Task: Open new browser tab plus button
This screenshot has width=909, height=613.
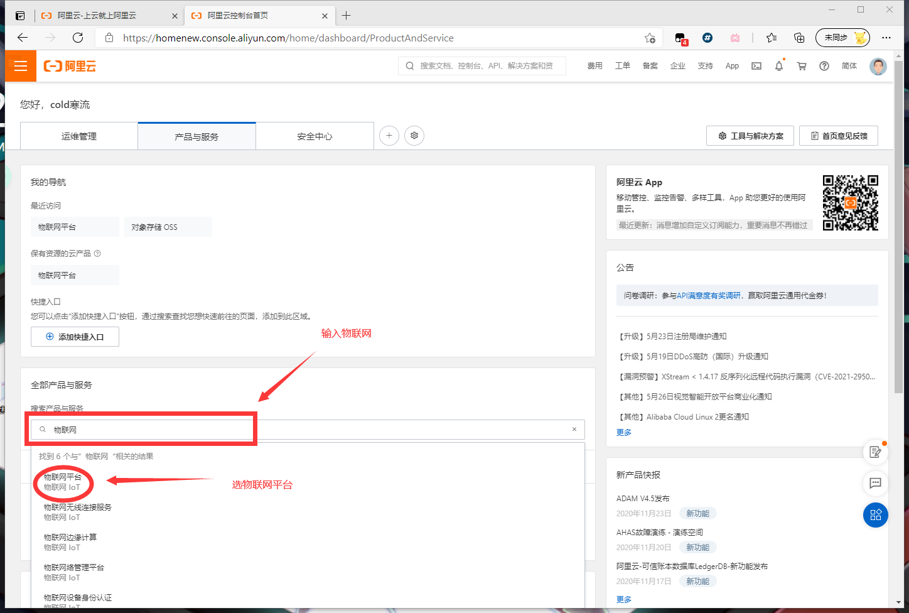Action: click(x=347, y=16)
